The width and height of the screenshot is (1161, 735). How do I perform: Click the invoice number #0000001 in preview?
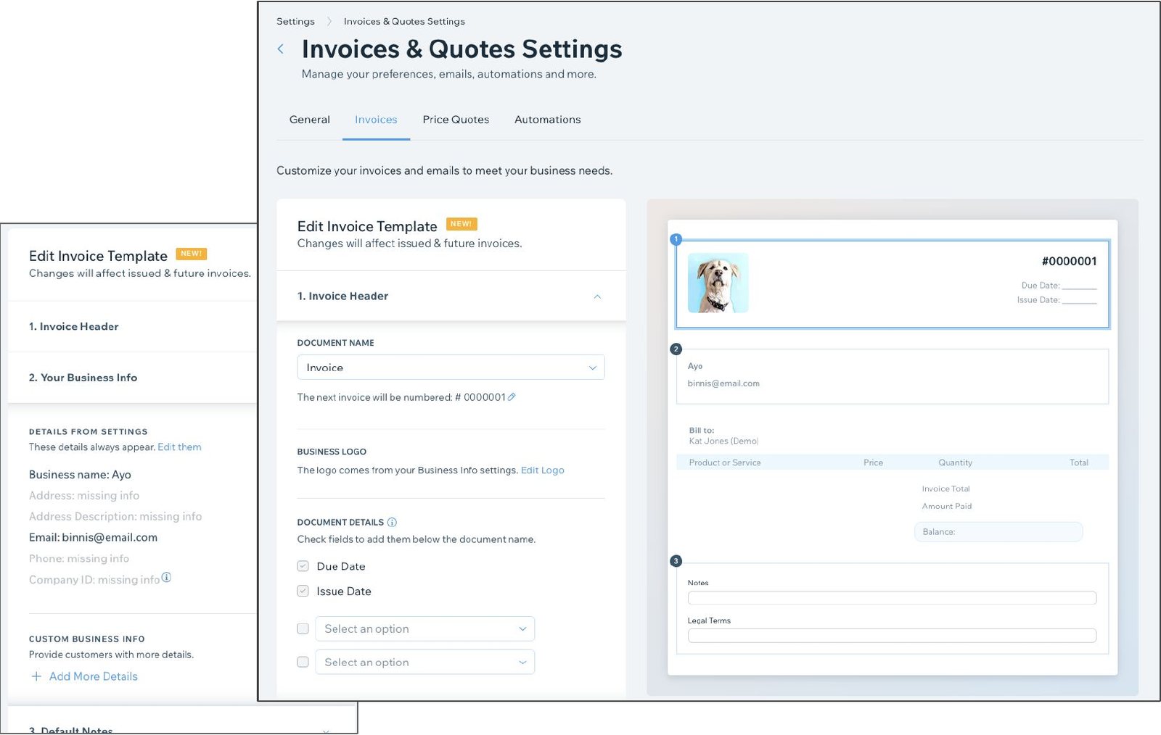pos(1069,262)
